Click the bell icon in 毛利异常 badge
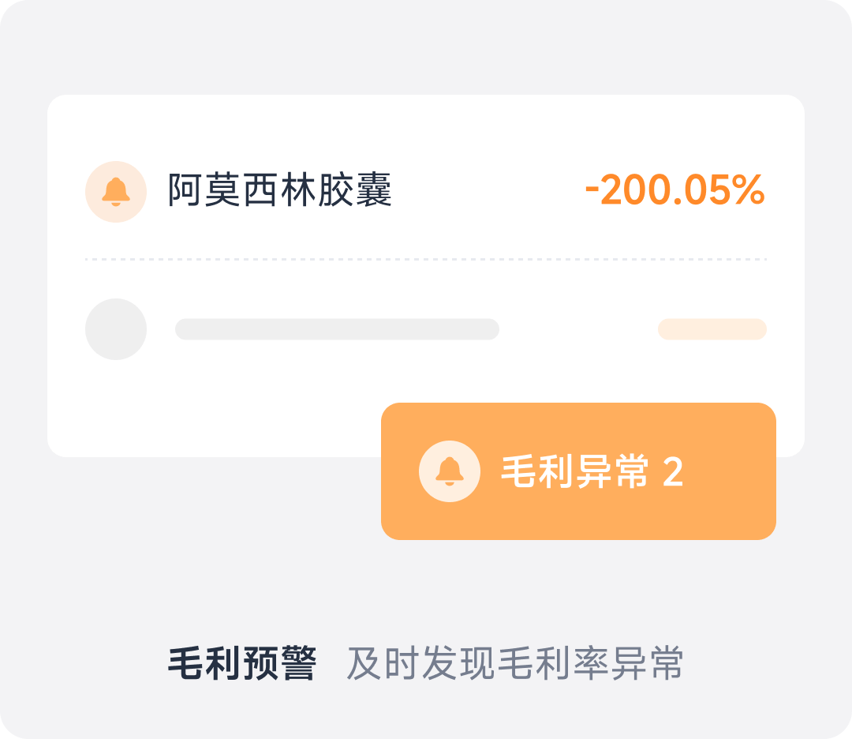Viewport: 852px width, 739px height. click(450, 471)
